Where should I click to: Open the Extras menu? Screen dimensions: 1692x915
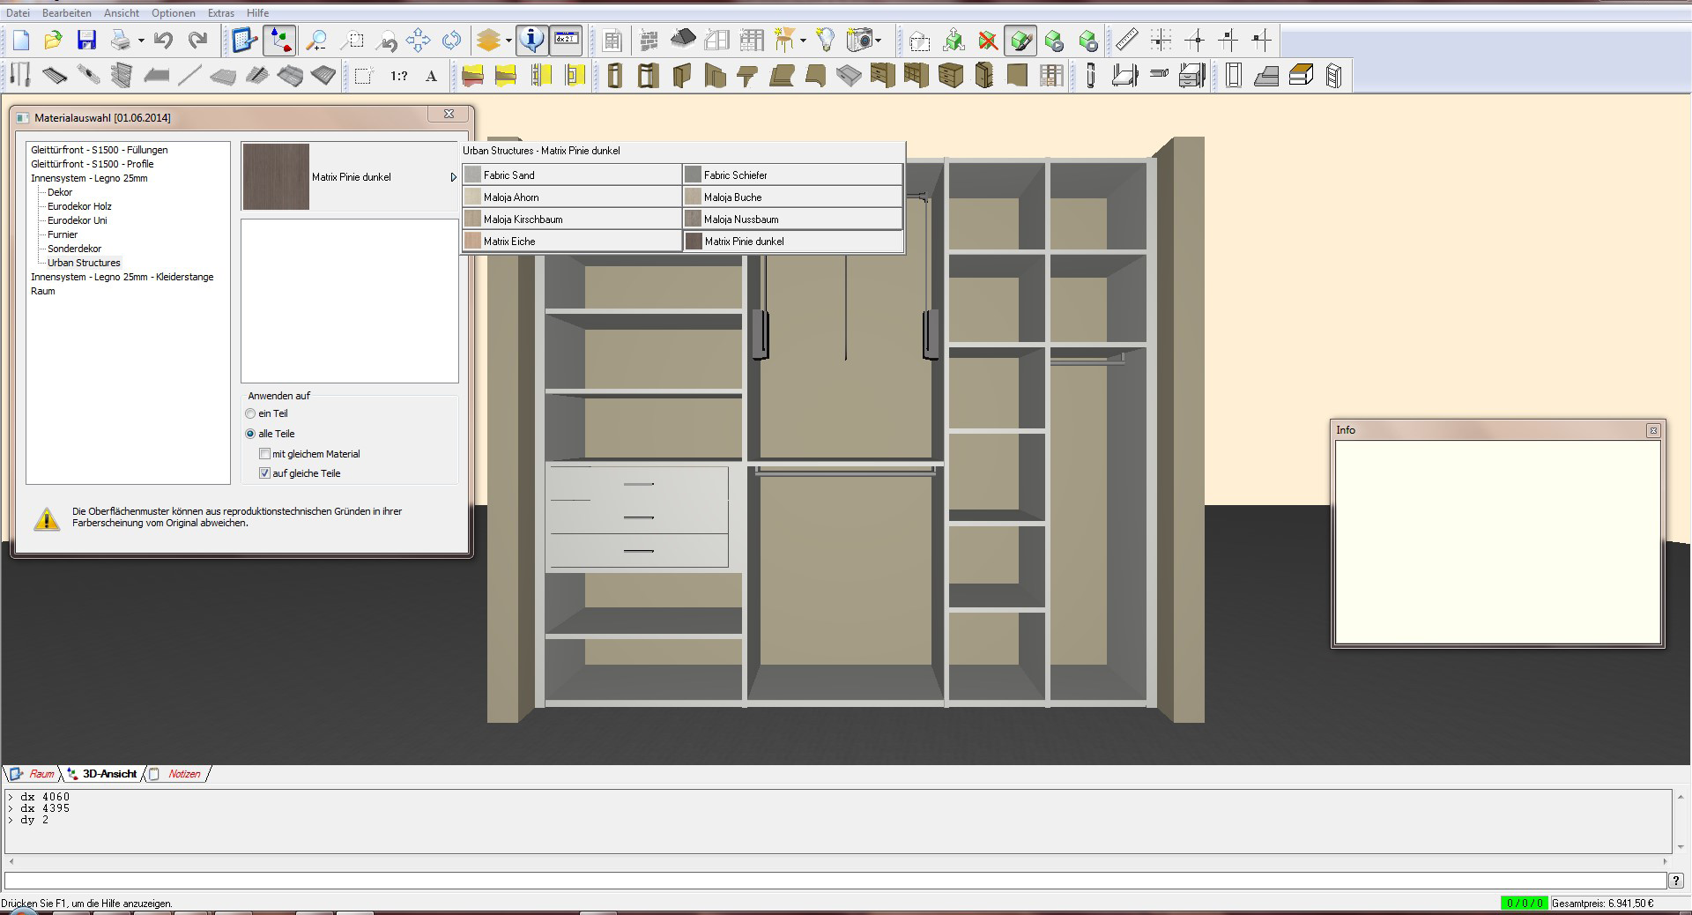(220, 13)
